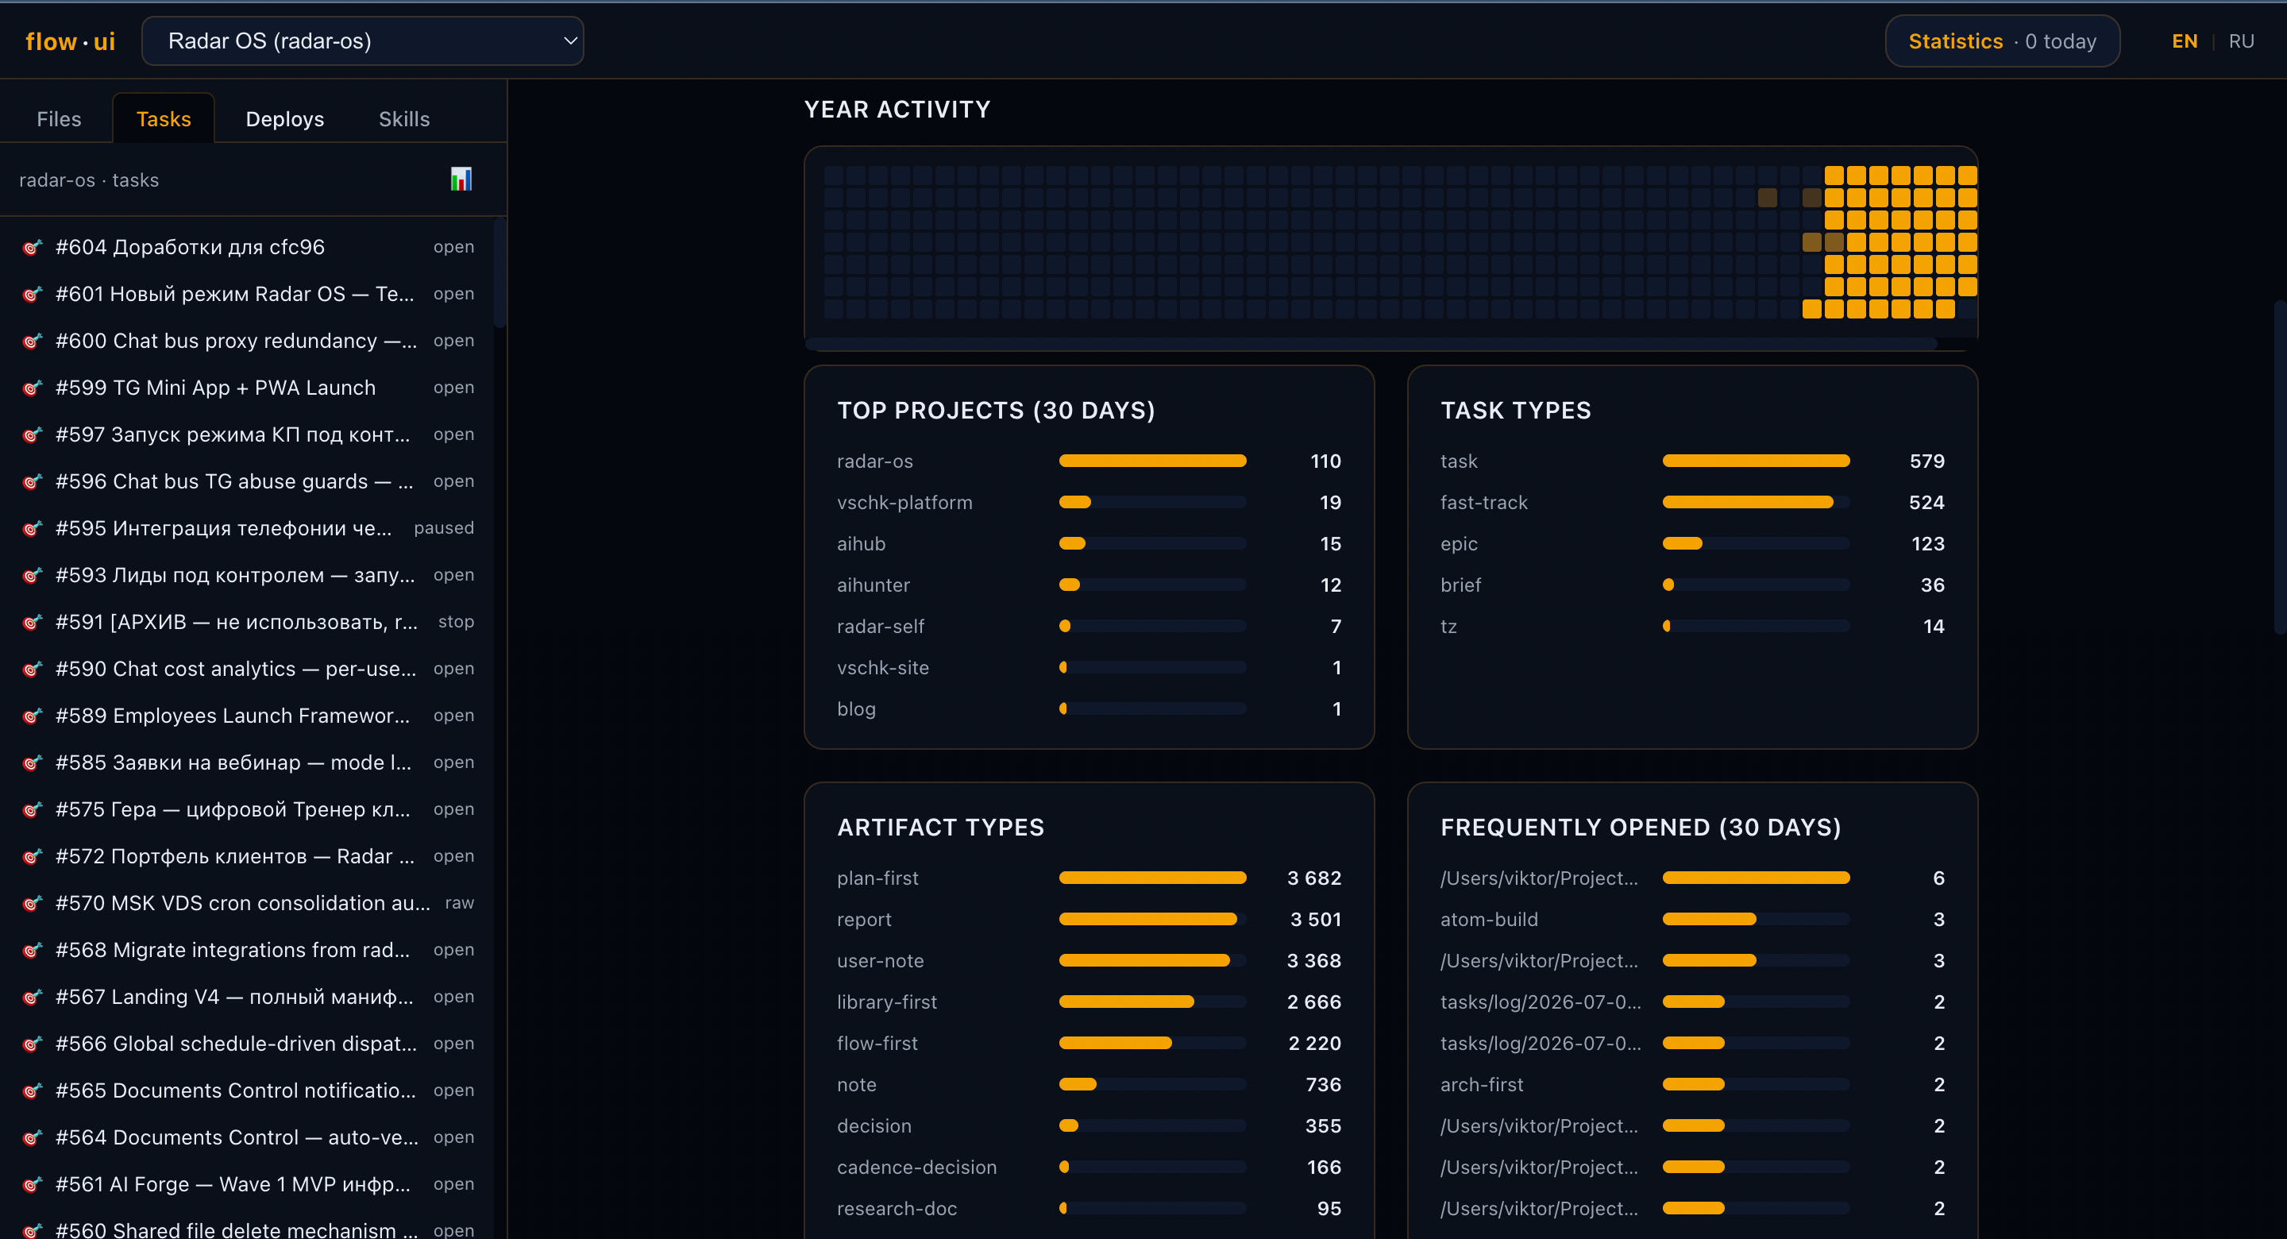Click the radar-os · tasks breadcrumb
The image size is (2287, 1239).
[89, 179]
